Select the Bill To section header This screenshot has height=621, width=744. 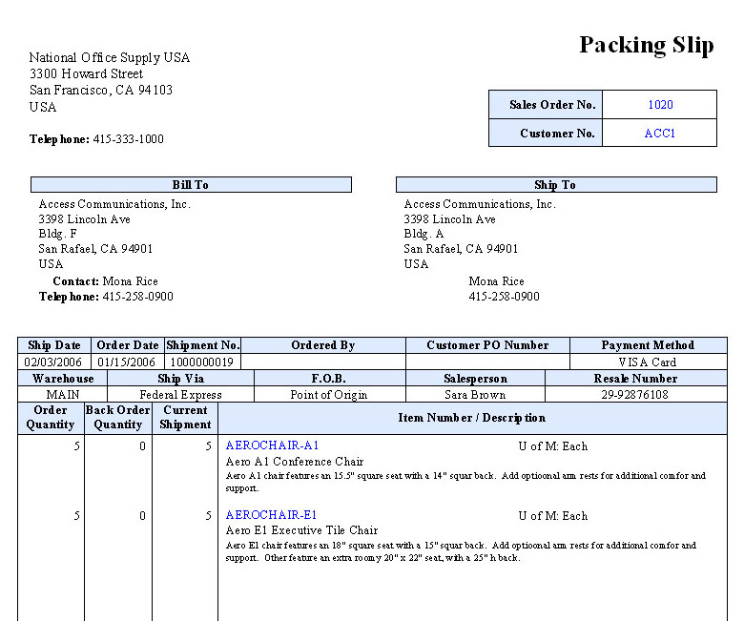tap(191, 185)
